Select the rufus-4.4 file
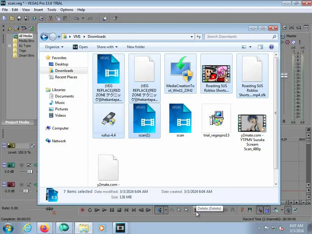Image resolution: width=312 pixels, height=234 pixels. 109,121
